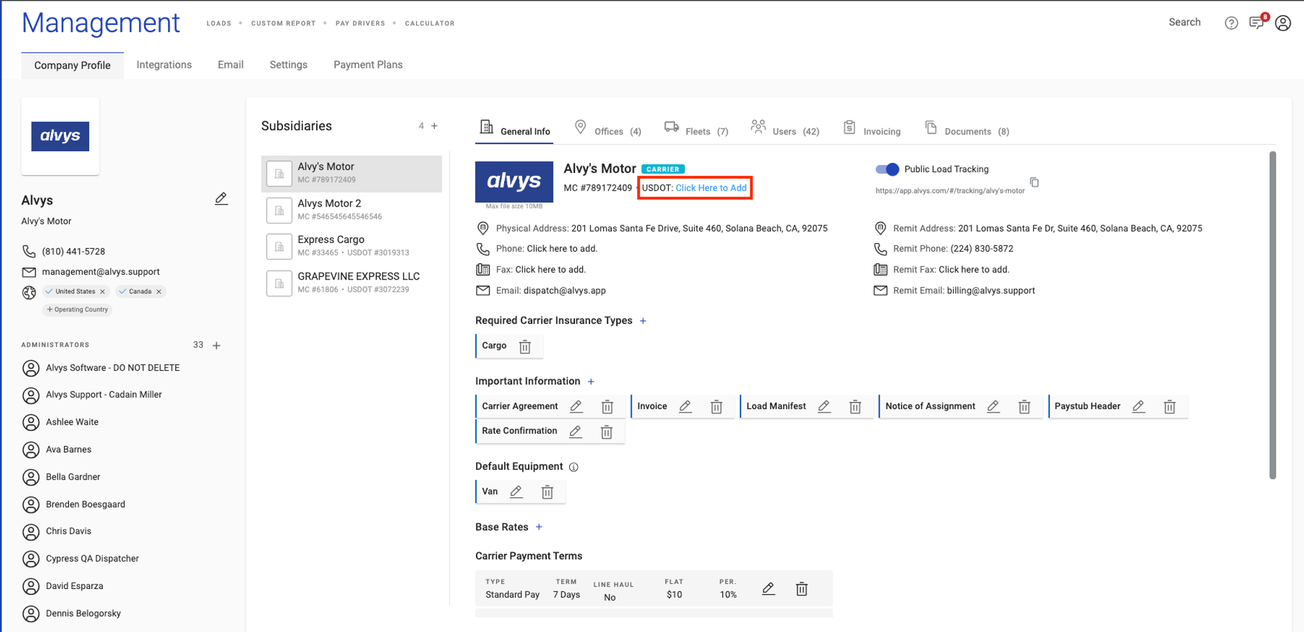Image resolution: width=1304 pixels, height=632 pixels.
Task: Open the help question mark icon
Action: 1231,23
